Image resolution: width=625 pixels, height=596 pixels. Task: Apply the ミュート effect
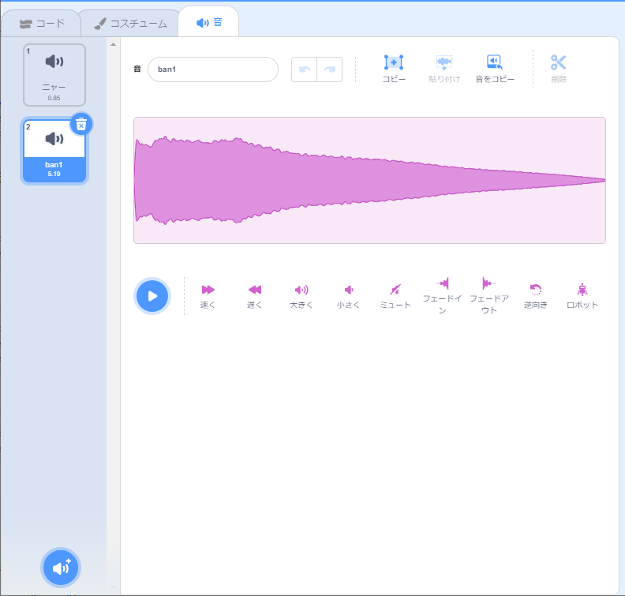tap(395, 297)
